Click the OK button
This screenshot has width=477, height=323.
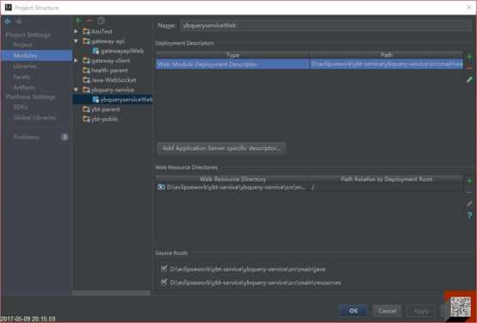tap(353, 311)
